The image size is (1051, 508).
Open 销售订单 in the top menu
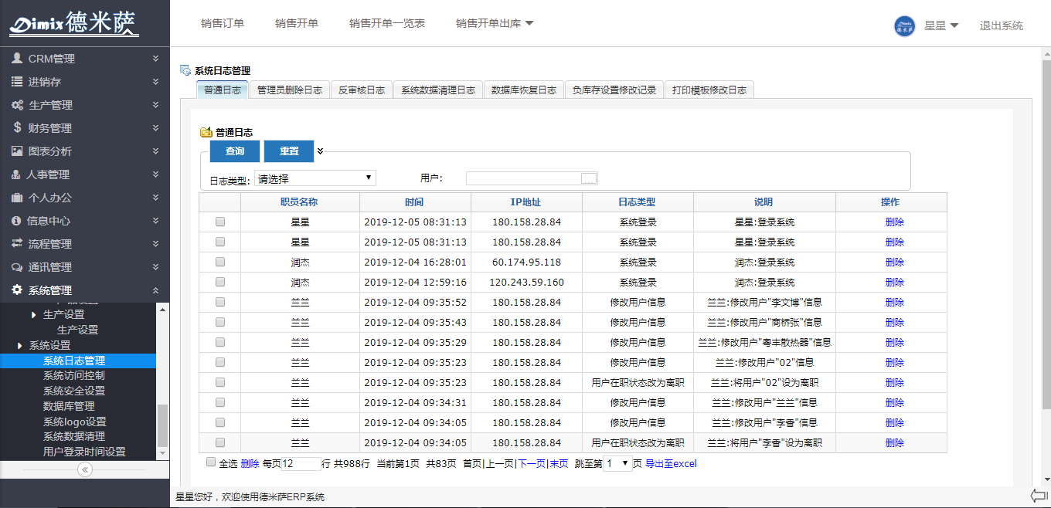coord(223,23)
